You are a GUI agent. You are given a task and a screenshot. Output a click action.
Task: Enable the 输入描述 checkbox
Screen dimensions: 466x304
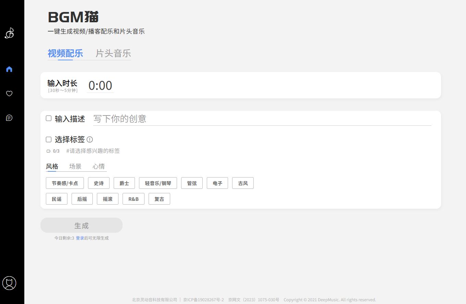tap(49, 118)
